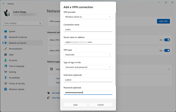Click the Get help headset icon
The width and height of the screenshot is (176, 112).
pos(48,93)
